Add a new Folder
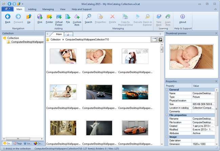This screenshot has width=220, height=151. pos(49,17)
